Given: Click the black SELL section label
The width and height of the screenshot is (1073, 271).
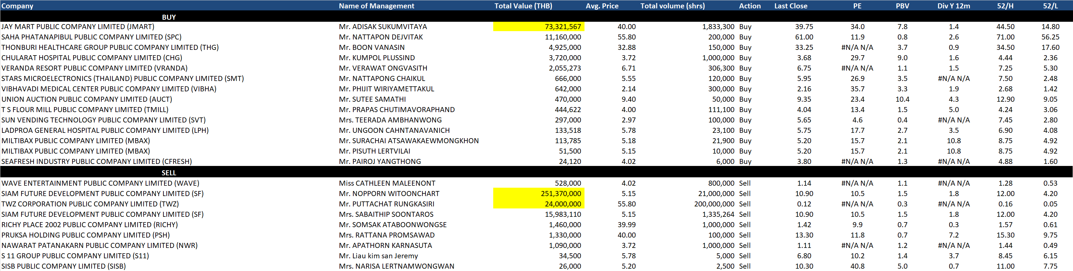Looking at the screenshot, I should (x=169, y=173).
